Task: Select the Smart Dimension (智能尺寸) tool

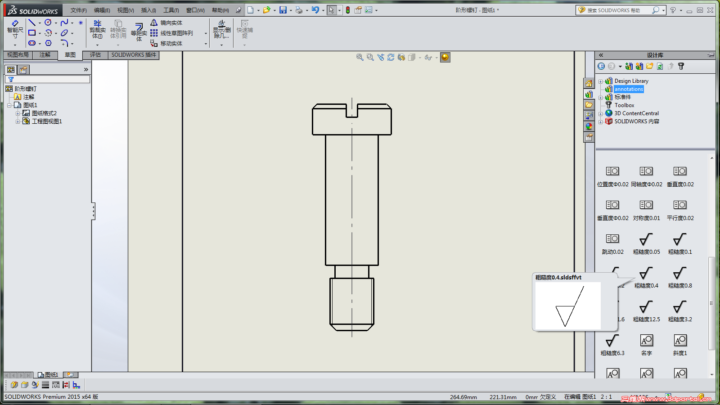Action: 15,29
